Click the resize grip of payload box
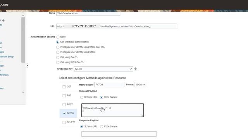The height and width of the screenshot is (139, 248). pyautogui.click(x=142, y=115)
